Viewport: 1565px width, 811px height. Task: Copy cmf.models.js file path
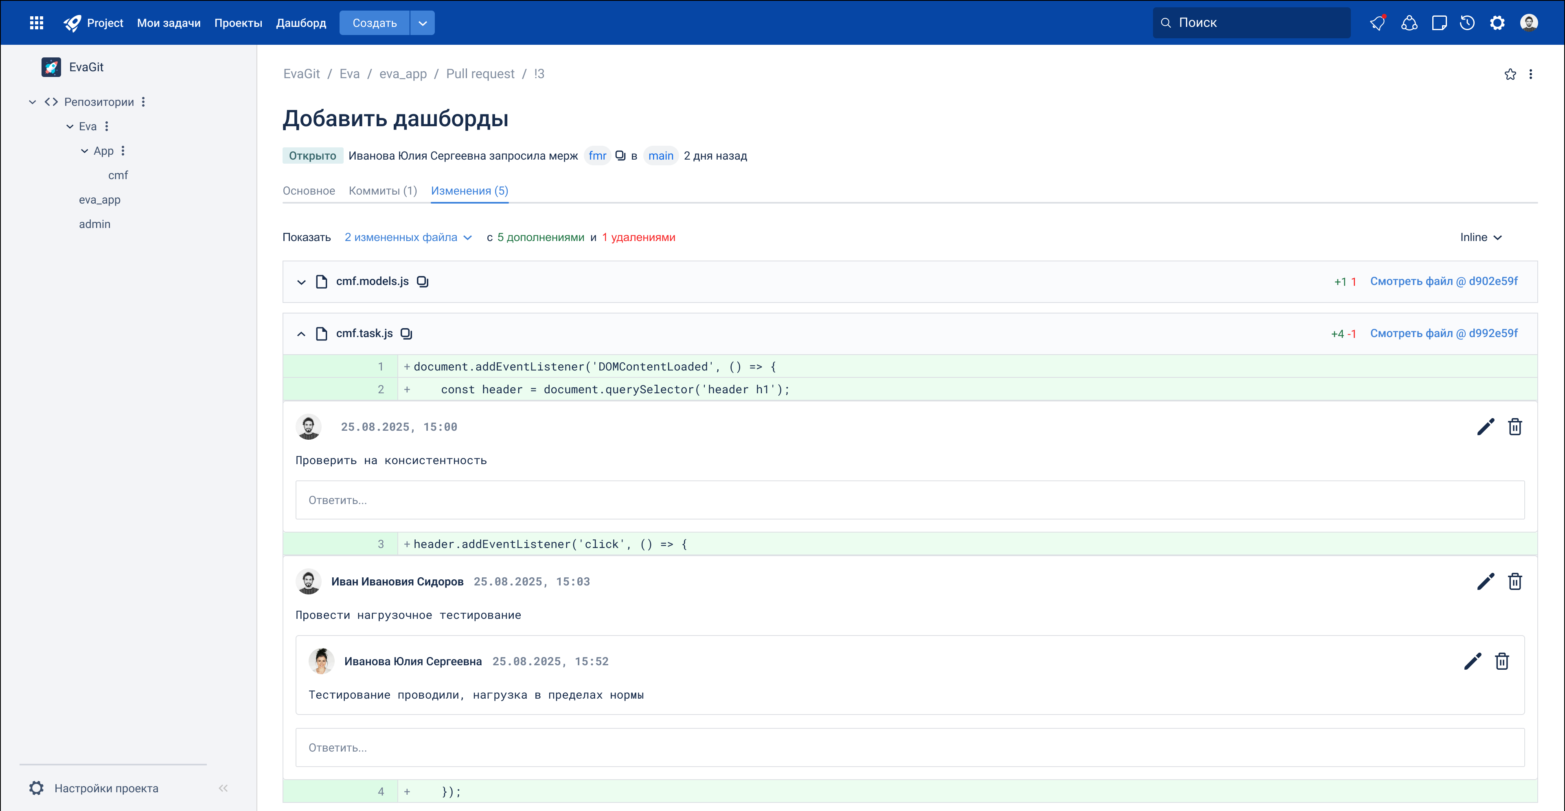423,281
